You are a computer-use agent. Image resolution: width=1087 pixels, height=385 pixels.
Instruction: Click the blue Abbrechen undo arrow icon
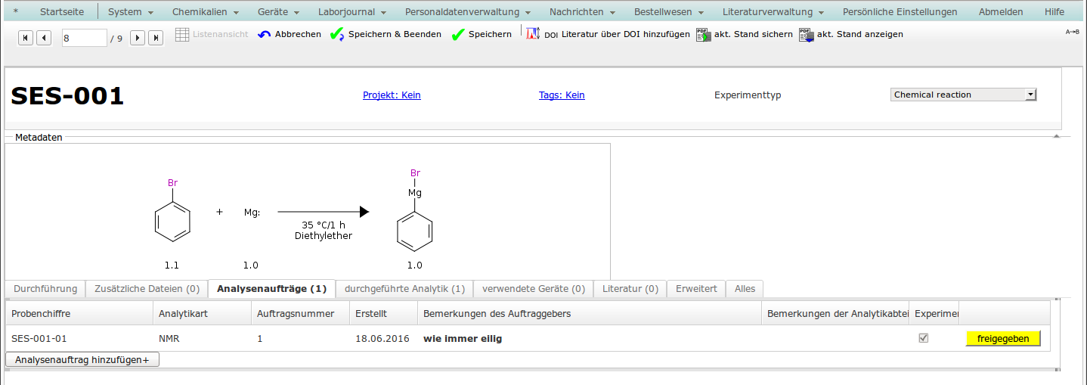click(265, 35)
